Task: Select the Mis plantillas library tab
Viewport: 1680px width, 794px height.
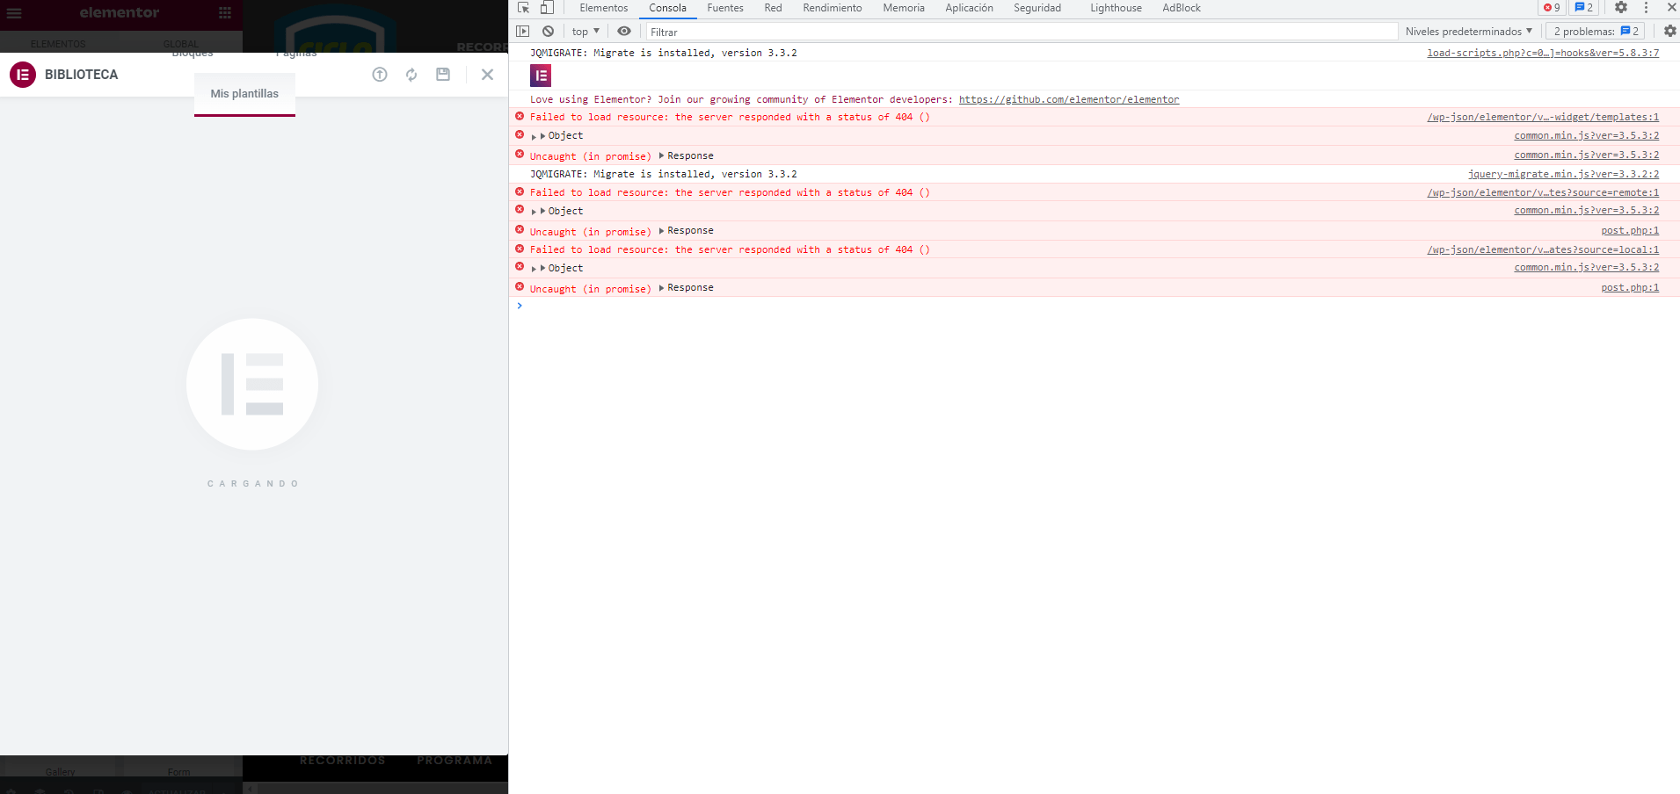Action: (244, 94)
